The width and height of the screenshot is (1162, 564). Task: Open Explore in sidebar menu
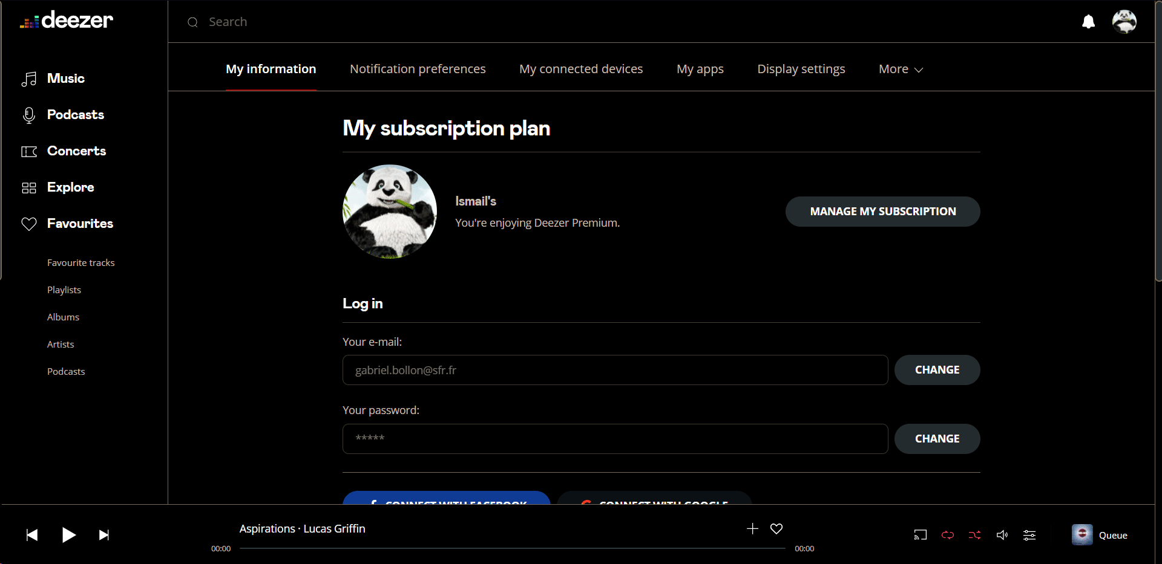[71, 187]
